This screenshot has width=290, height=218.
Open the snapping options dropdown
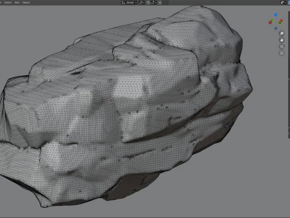click(153, 2)
